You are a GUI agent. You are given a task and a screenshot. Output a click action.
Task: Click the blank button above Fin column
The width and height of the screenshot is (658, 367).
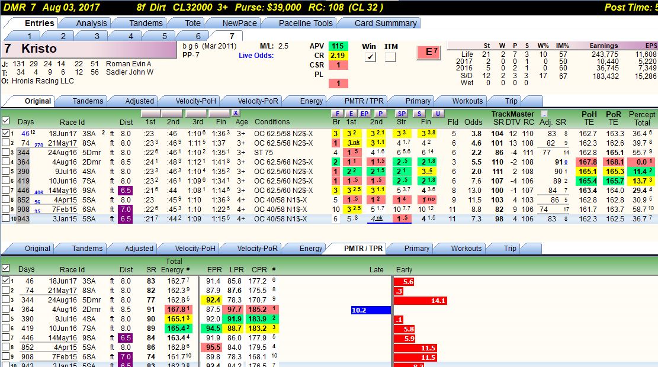[x=220, y=114]
